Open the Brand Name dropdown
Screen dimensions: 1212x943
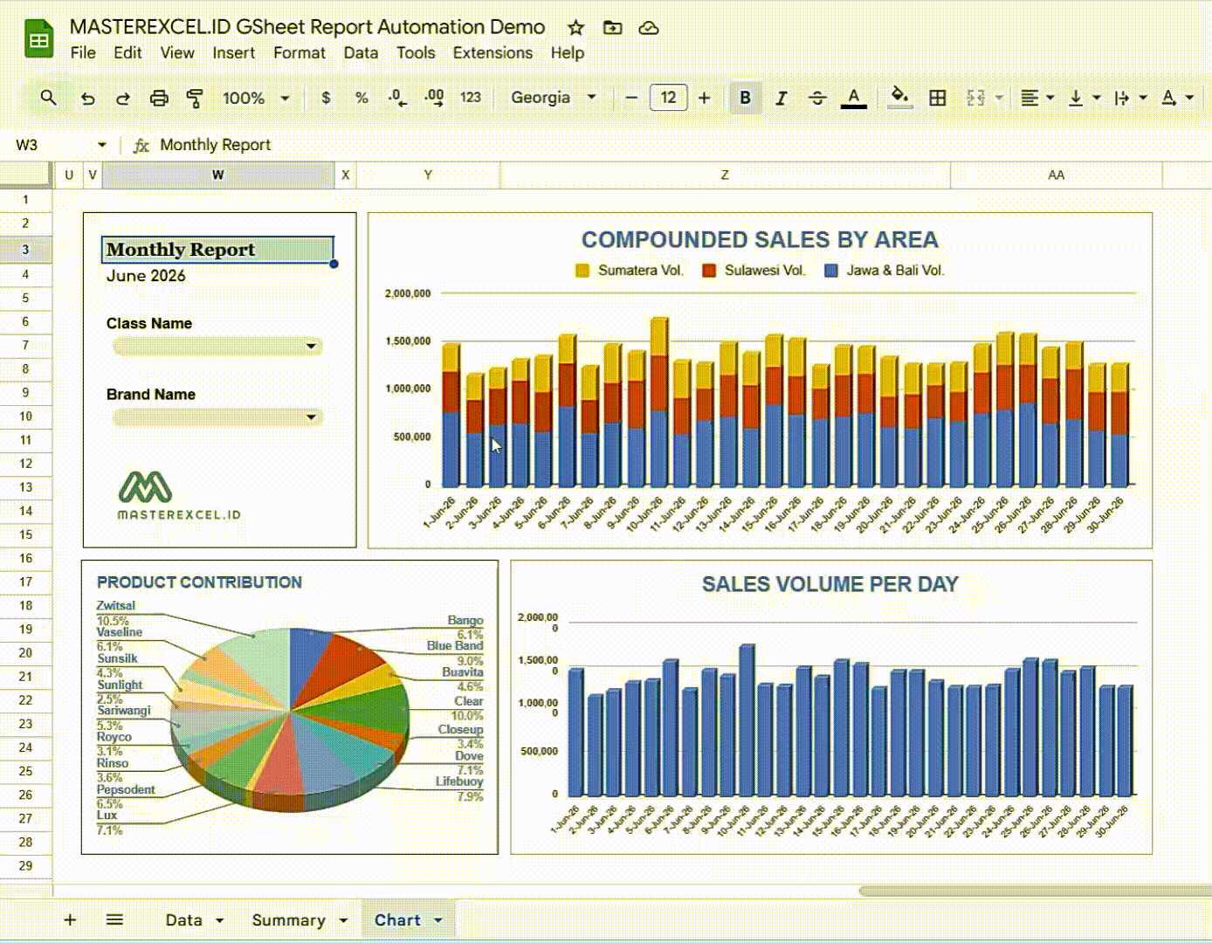click(x=217, y=417)
